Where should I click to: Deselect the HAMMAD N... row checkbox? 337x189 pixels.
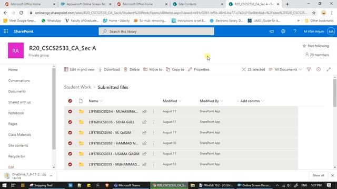pos(70,143)
